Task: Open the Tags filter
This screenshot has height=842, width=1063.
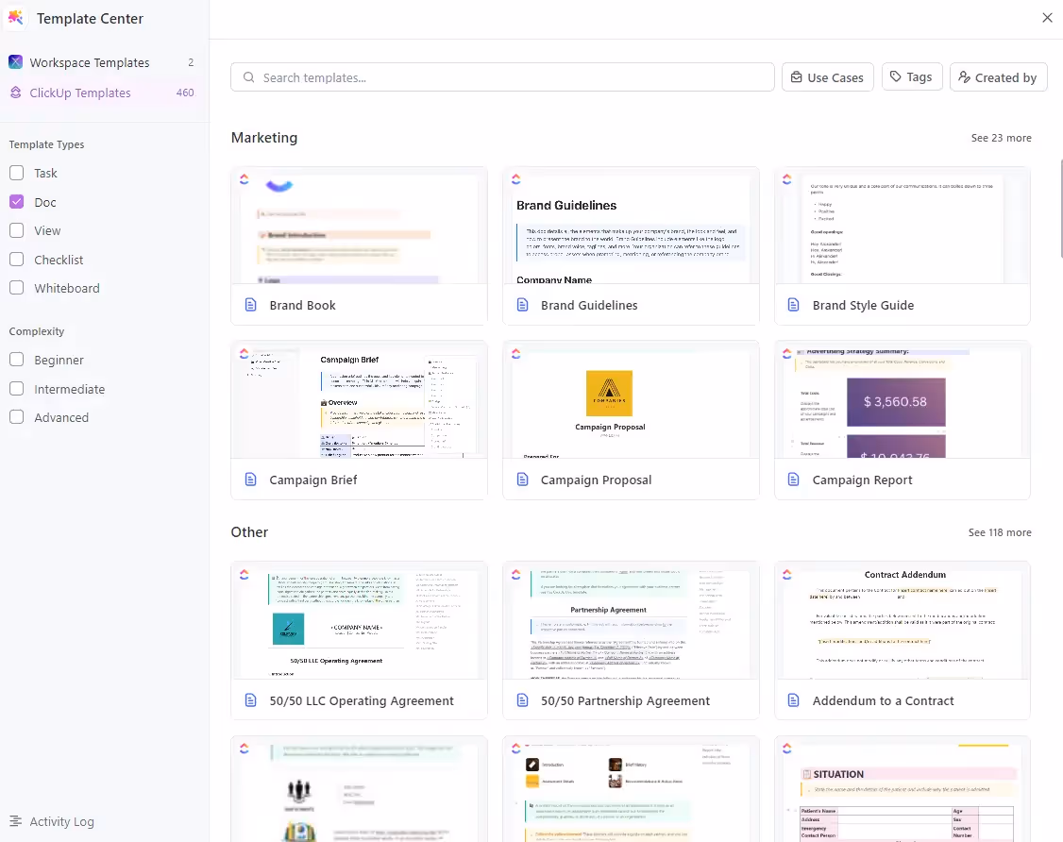Action: pyautogui.click(x=911, y=76)
